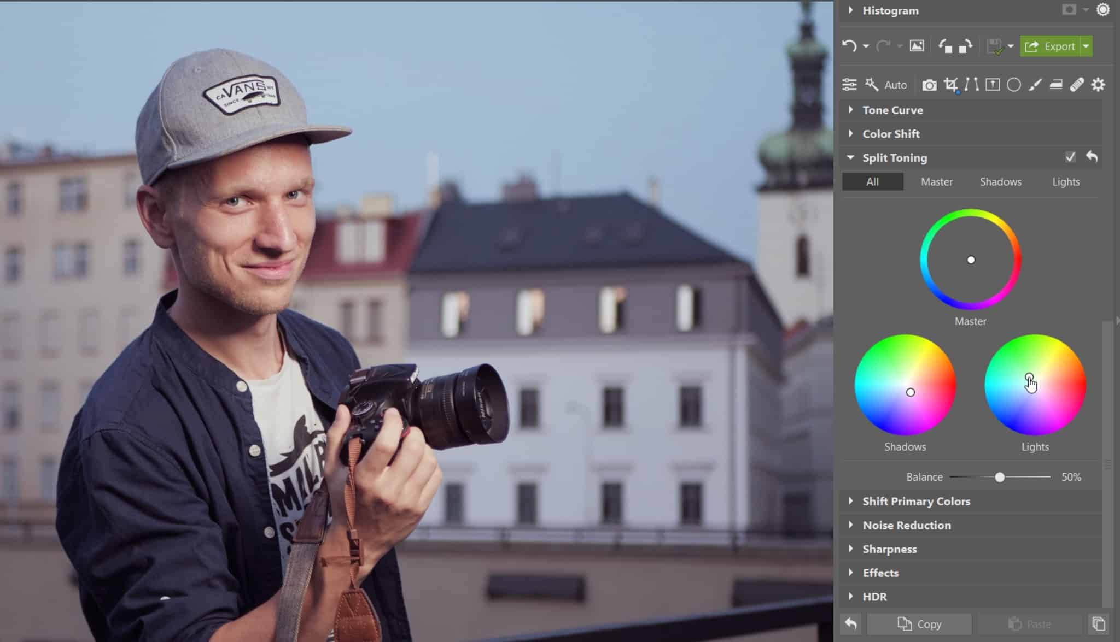Select the smoothing iron tool
The width and height of the screenshot is (1120, 642).
pyautogui.click(x=1056, y=85)
